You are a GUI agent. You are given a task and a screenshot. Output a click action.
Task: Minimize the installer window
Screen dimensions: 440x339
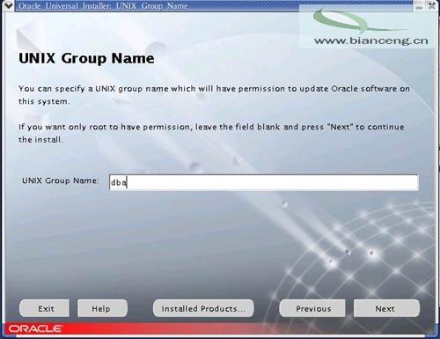click(420, 6)
